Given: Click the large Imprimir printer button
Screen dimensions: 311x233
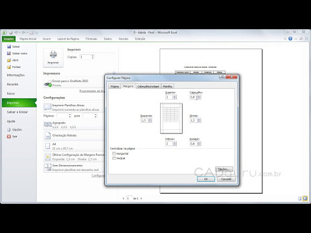Looking at the screenshot, I should (x=53, y=58).
